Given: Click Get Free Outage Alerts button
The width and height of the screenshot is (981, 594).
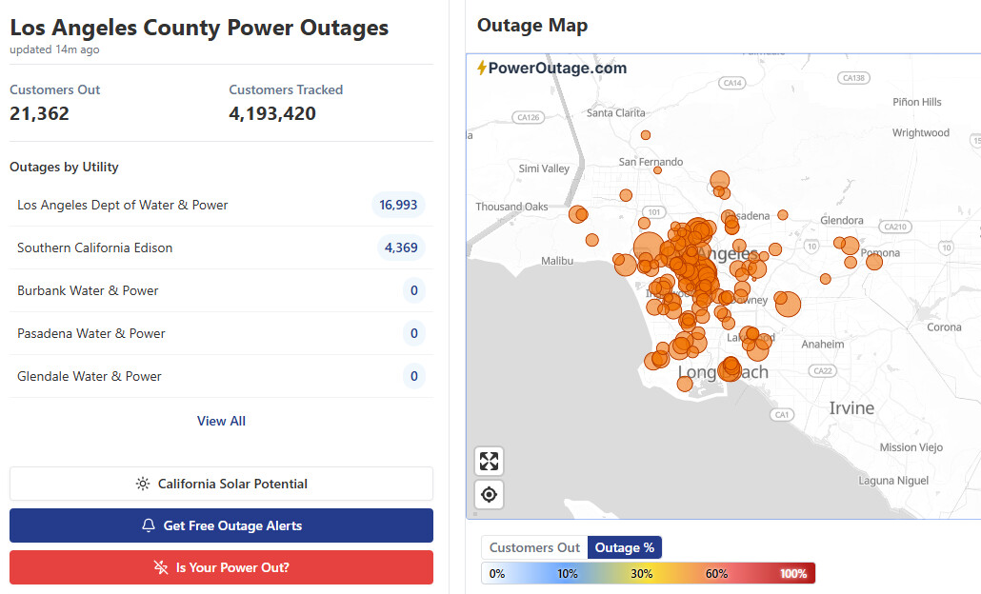Looking at the screenshot, I should click(x=221, y=525).
